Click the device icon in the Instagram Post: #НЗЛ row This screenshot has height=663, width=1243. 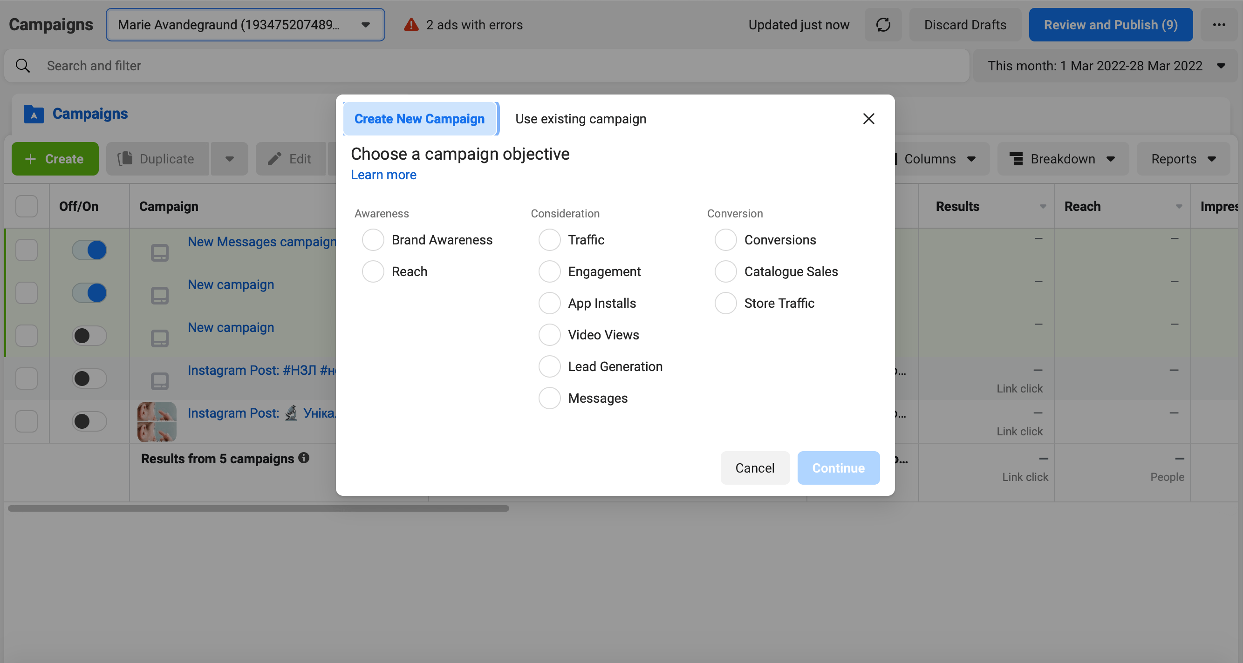(x=160, y=381)
